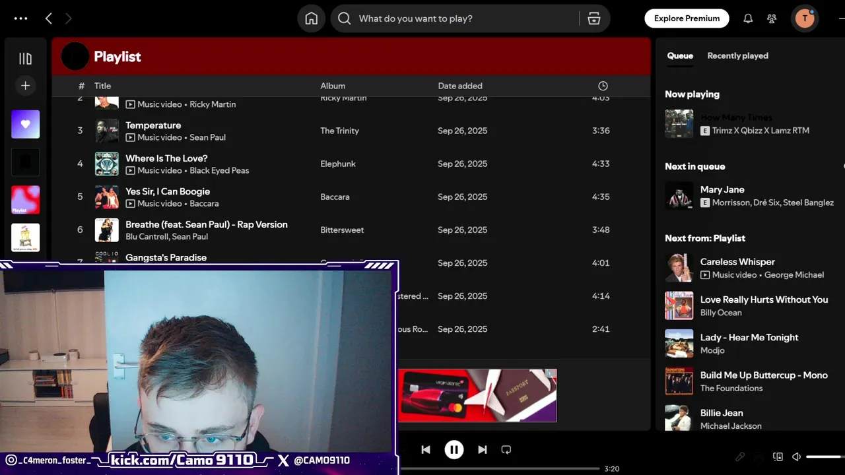The image size is (845, 475).
Task: Go back with the left arrow
Action: 48,18
